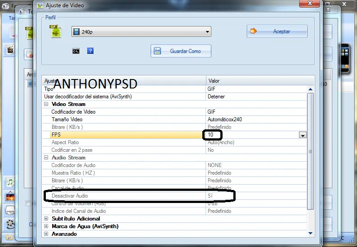Open the picture category icon in left sidebar
357x247 pixels.
tap(10, 197)
